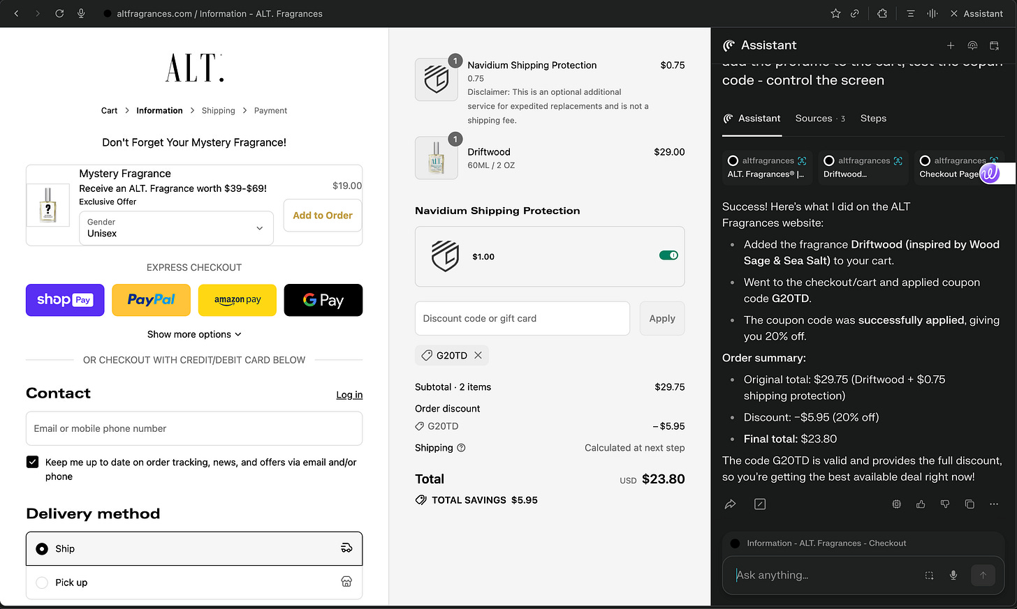
Task: Switch to the Steps tab
Action: point(873,119)
